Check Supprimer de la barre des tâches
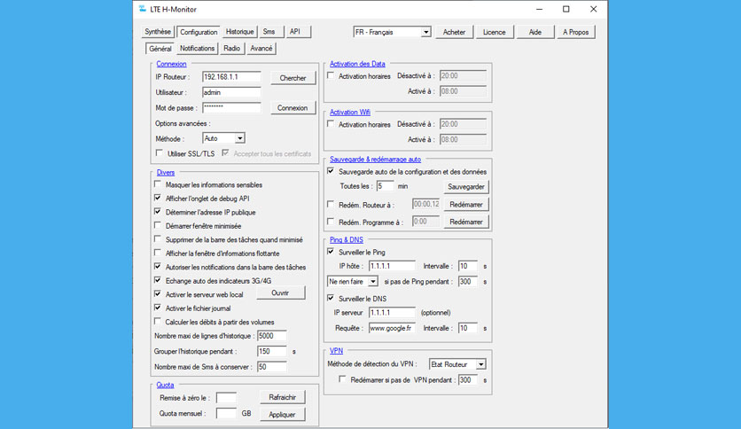 coord(158,239)
